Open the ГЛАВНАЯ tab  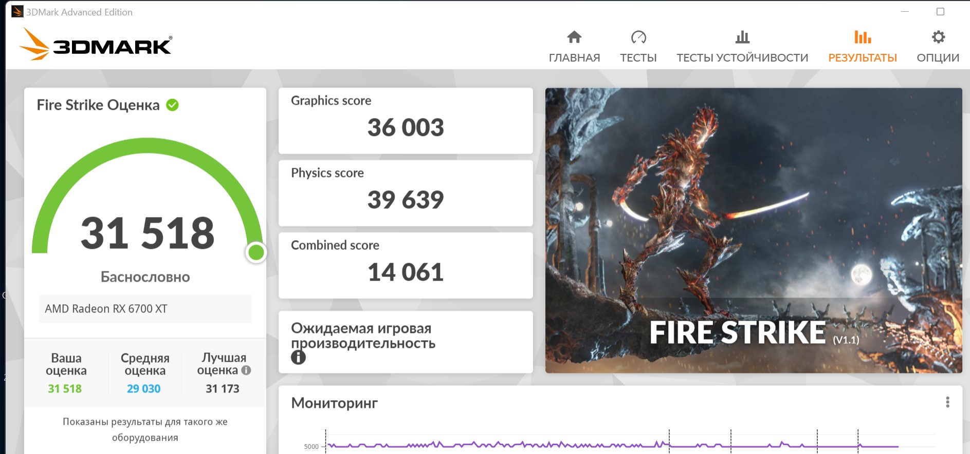coord(574,46)
